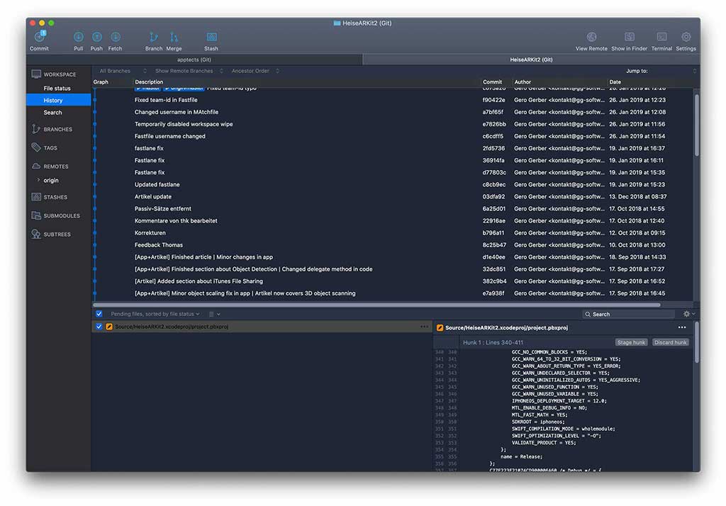726x506 pixels.
Task: Click the Stage hunk button
Action: (x=630, y=342)
